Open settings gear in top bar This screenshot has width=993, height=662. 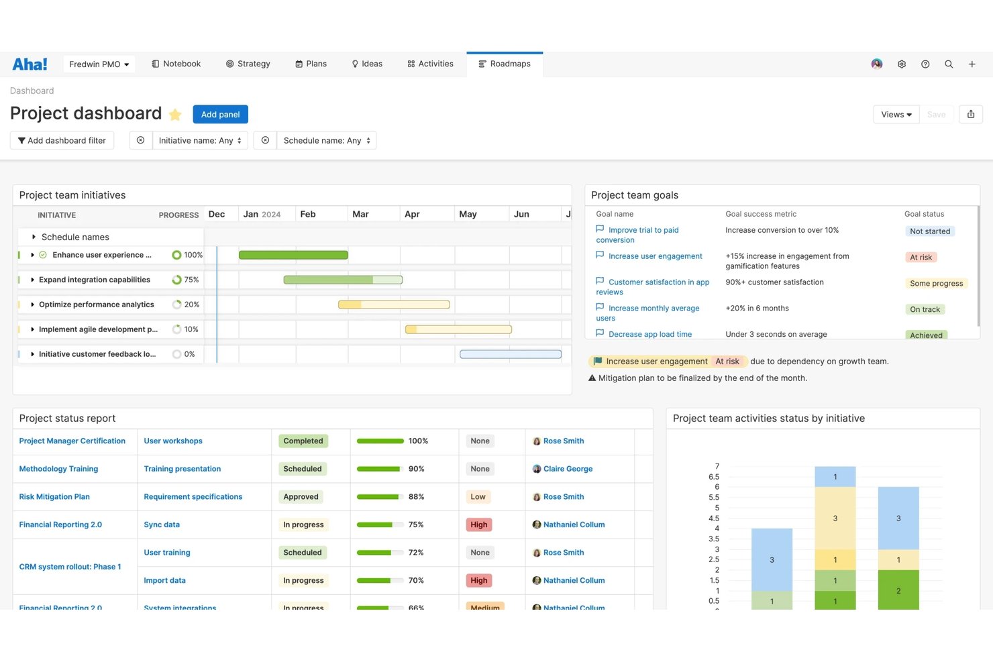[902, 64]
